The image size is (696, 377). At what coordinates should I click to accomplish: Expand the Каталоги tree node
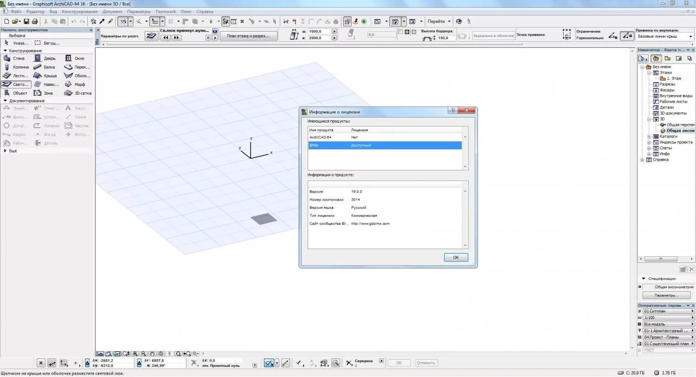pos(649,136)
